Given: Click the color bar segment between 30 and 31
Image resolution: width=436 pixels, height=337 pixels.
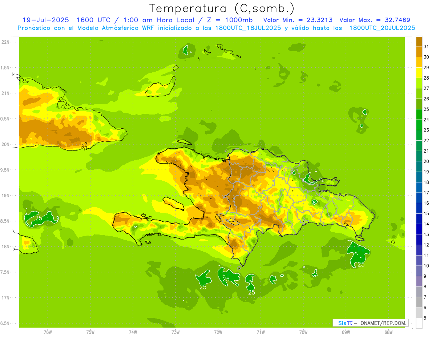Looking at the screenshot, I should click(x=419, y=52).
